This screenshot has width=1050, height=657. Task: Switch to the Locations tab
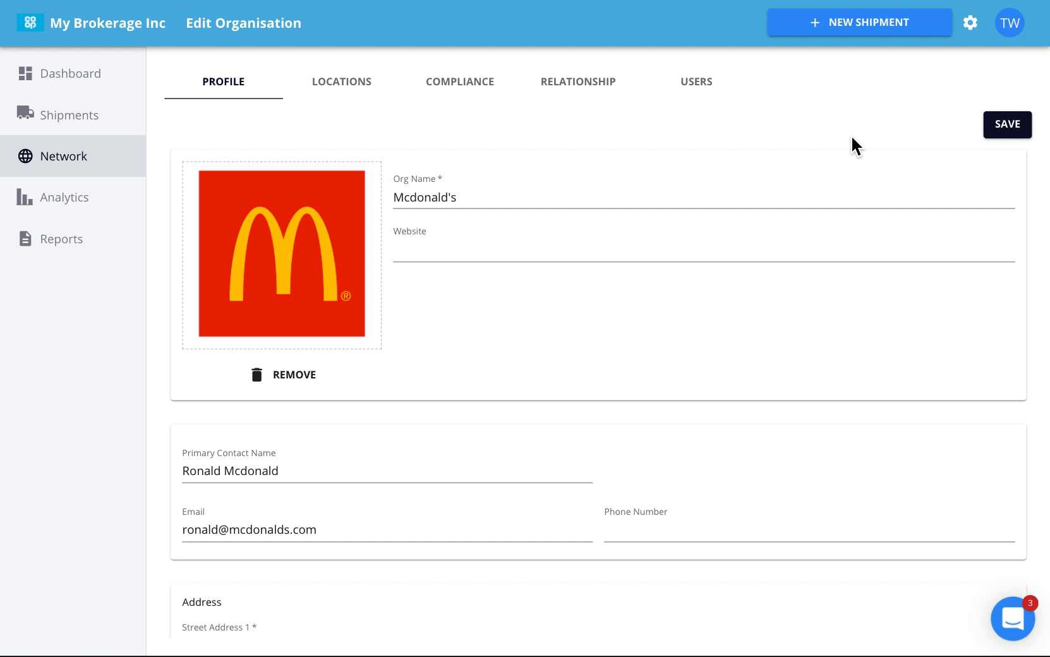[x=342, y=81]
